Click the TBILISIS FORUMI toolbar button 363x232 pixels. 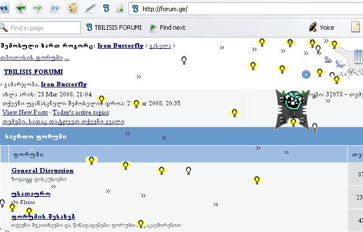[114, 27]
